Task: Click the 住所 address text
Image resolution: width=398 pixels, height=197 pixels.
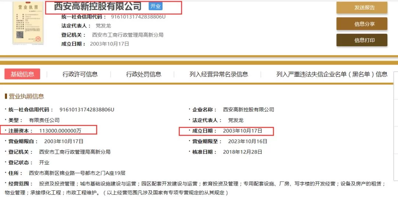Action: click(x=77, y=173)
